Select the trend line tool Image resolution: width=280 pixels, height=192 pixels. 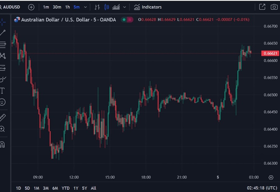click(3, 33)
